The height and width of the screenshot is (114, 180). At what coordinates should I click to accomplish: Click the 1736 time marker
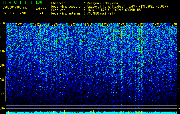pyautogui.click(x=105, y=25)
